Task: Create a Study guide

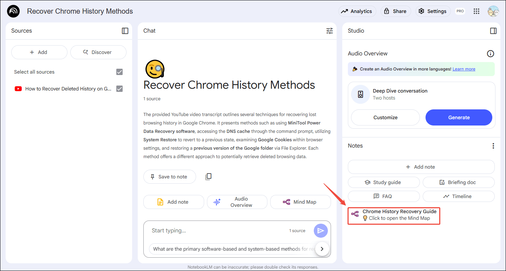Action: click(384, 182)
